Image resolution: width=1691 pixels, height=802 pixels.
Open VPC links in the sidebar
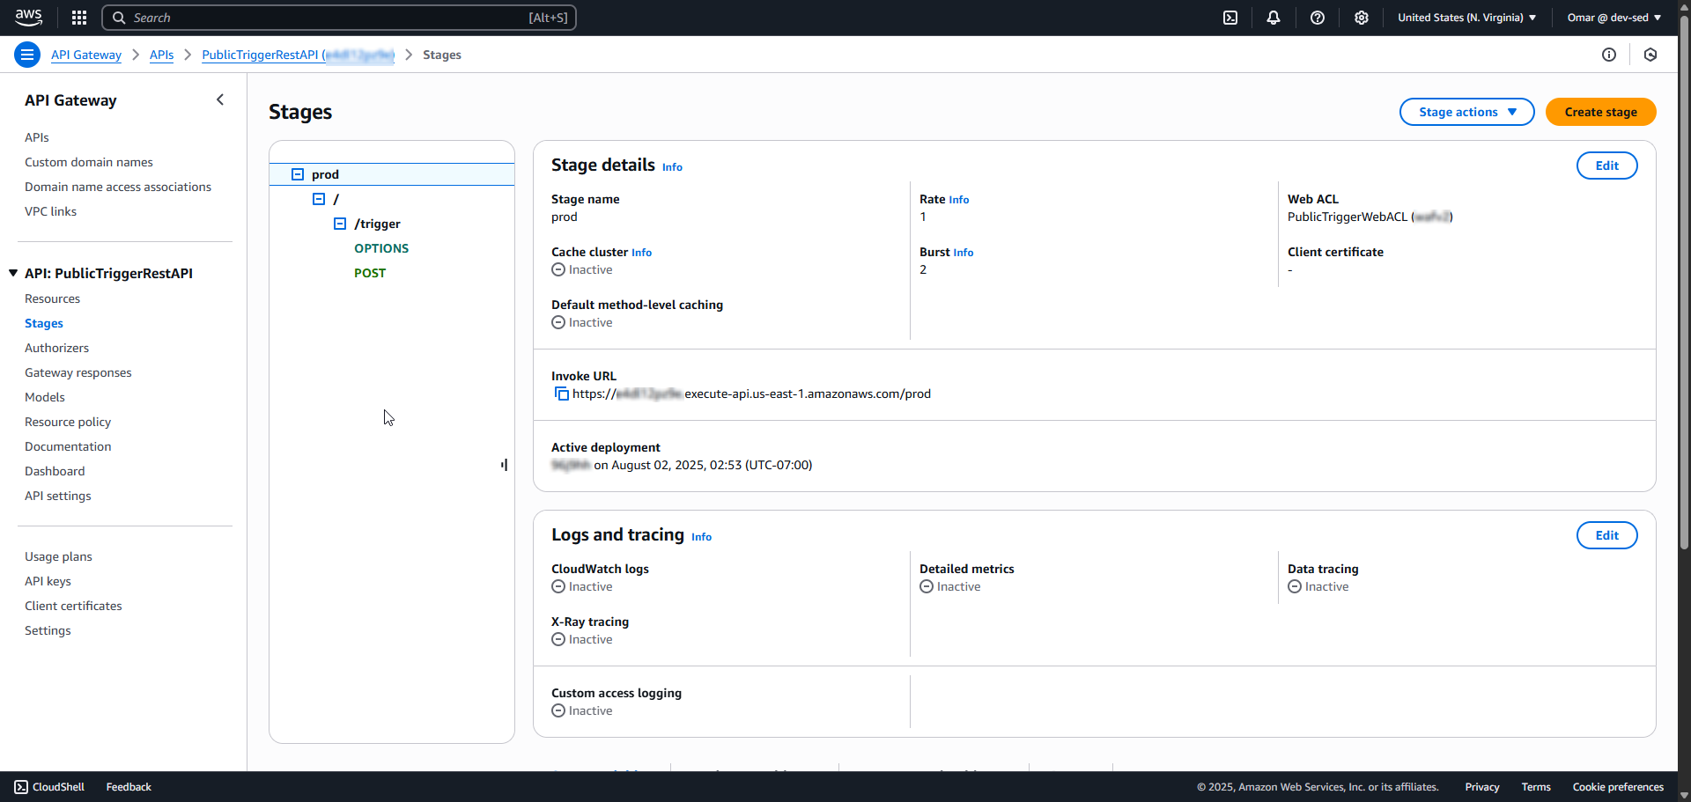point(50,211)
